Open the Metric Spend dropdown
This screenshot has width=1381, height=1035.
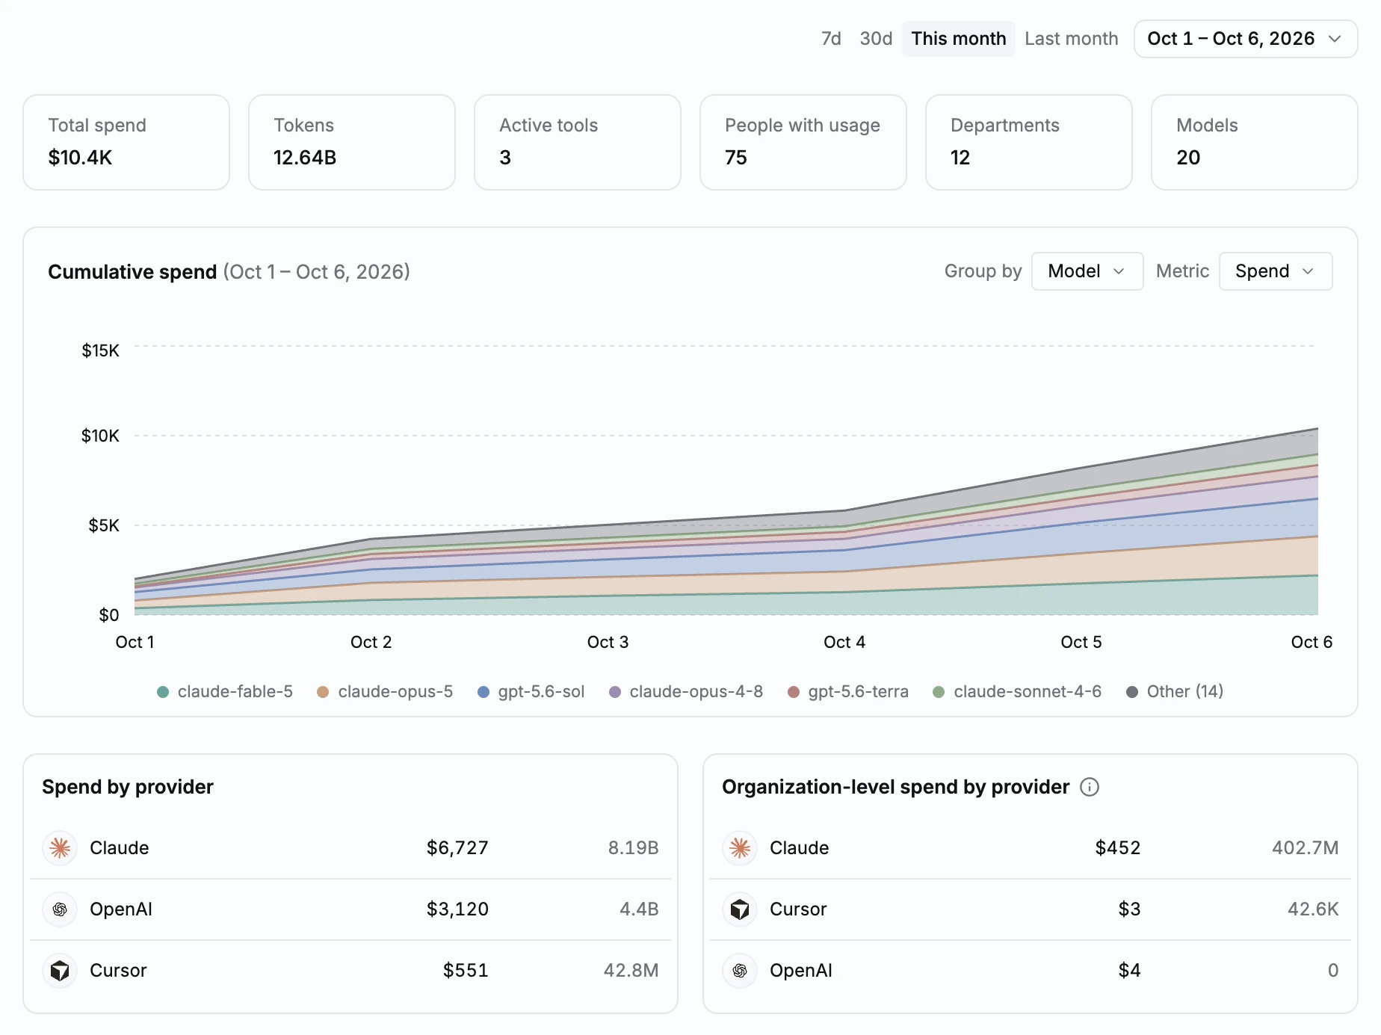[1276, 271]
